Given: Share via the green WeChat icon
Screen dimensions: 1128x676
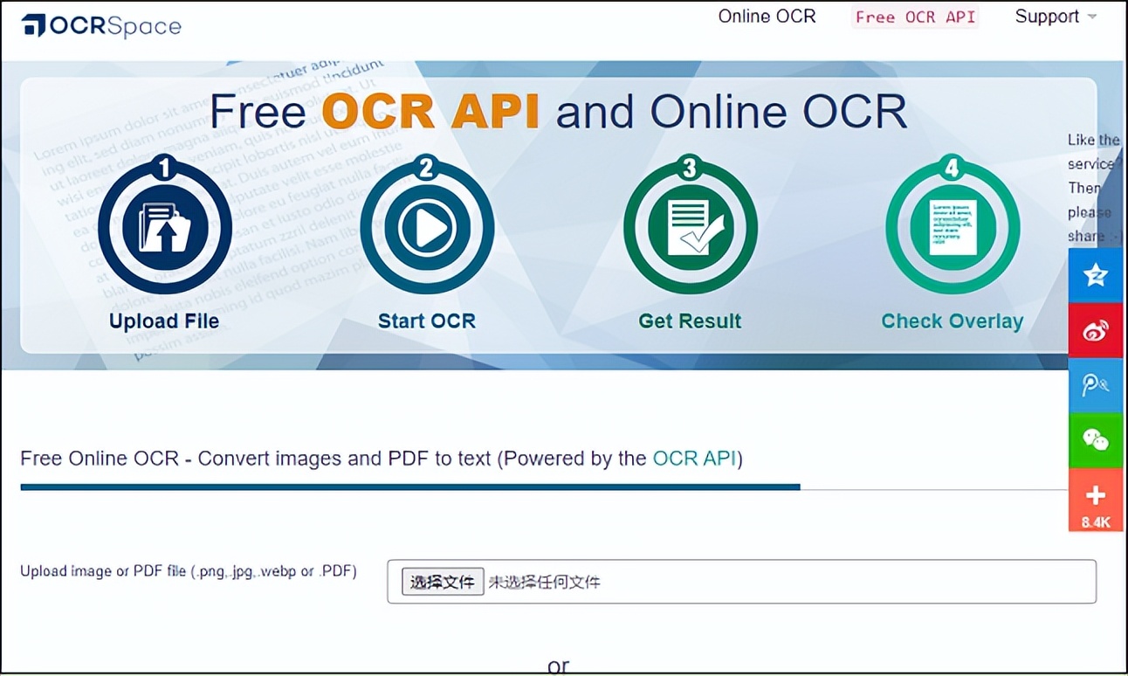Looking at the screenshot, I should coord(1095,440).
